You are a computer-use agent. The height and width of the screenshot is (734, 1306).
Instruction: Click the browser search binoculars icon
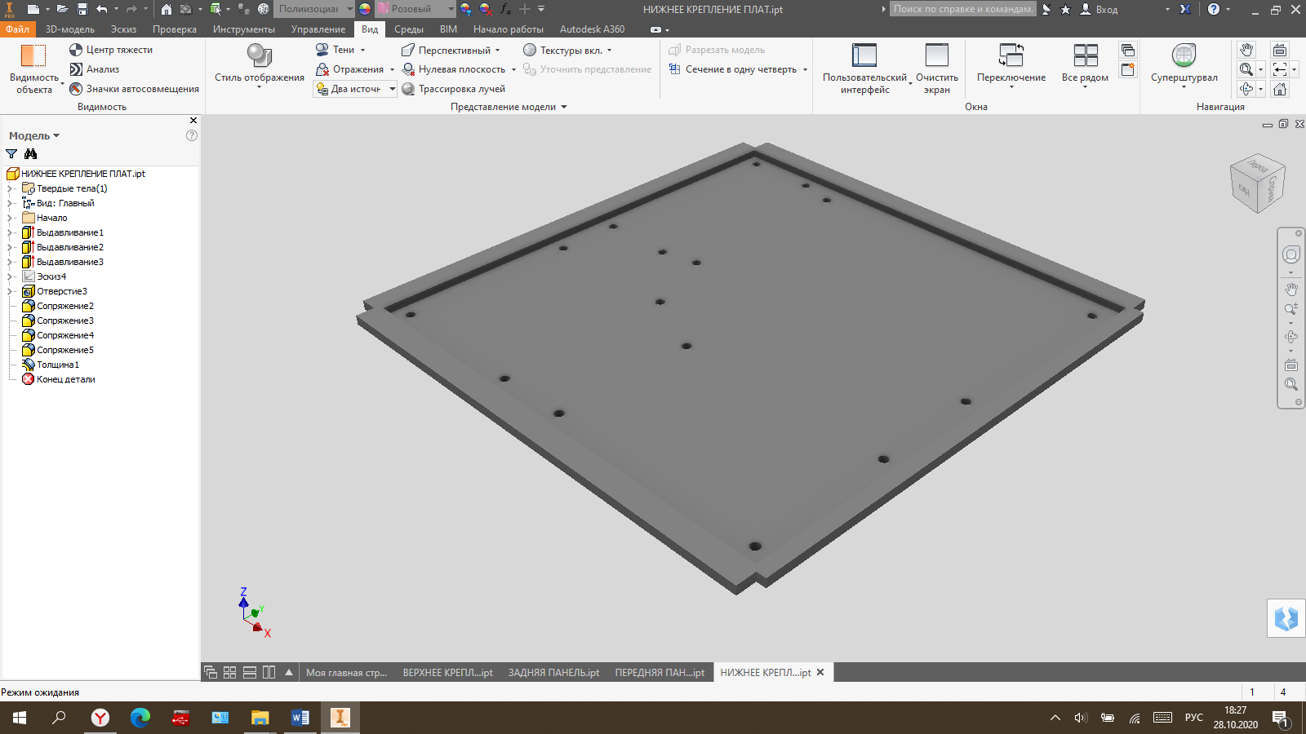31,154
